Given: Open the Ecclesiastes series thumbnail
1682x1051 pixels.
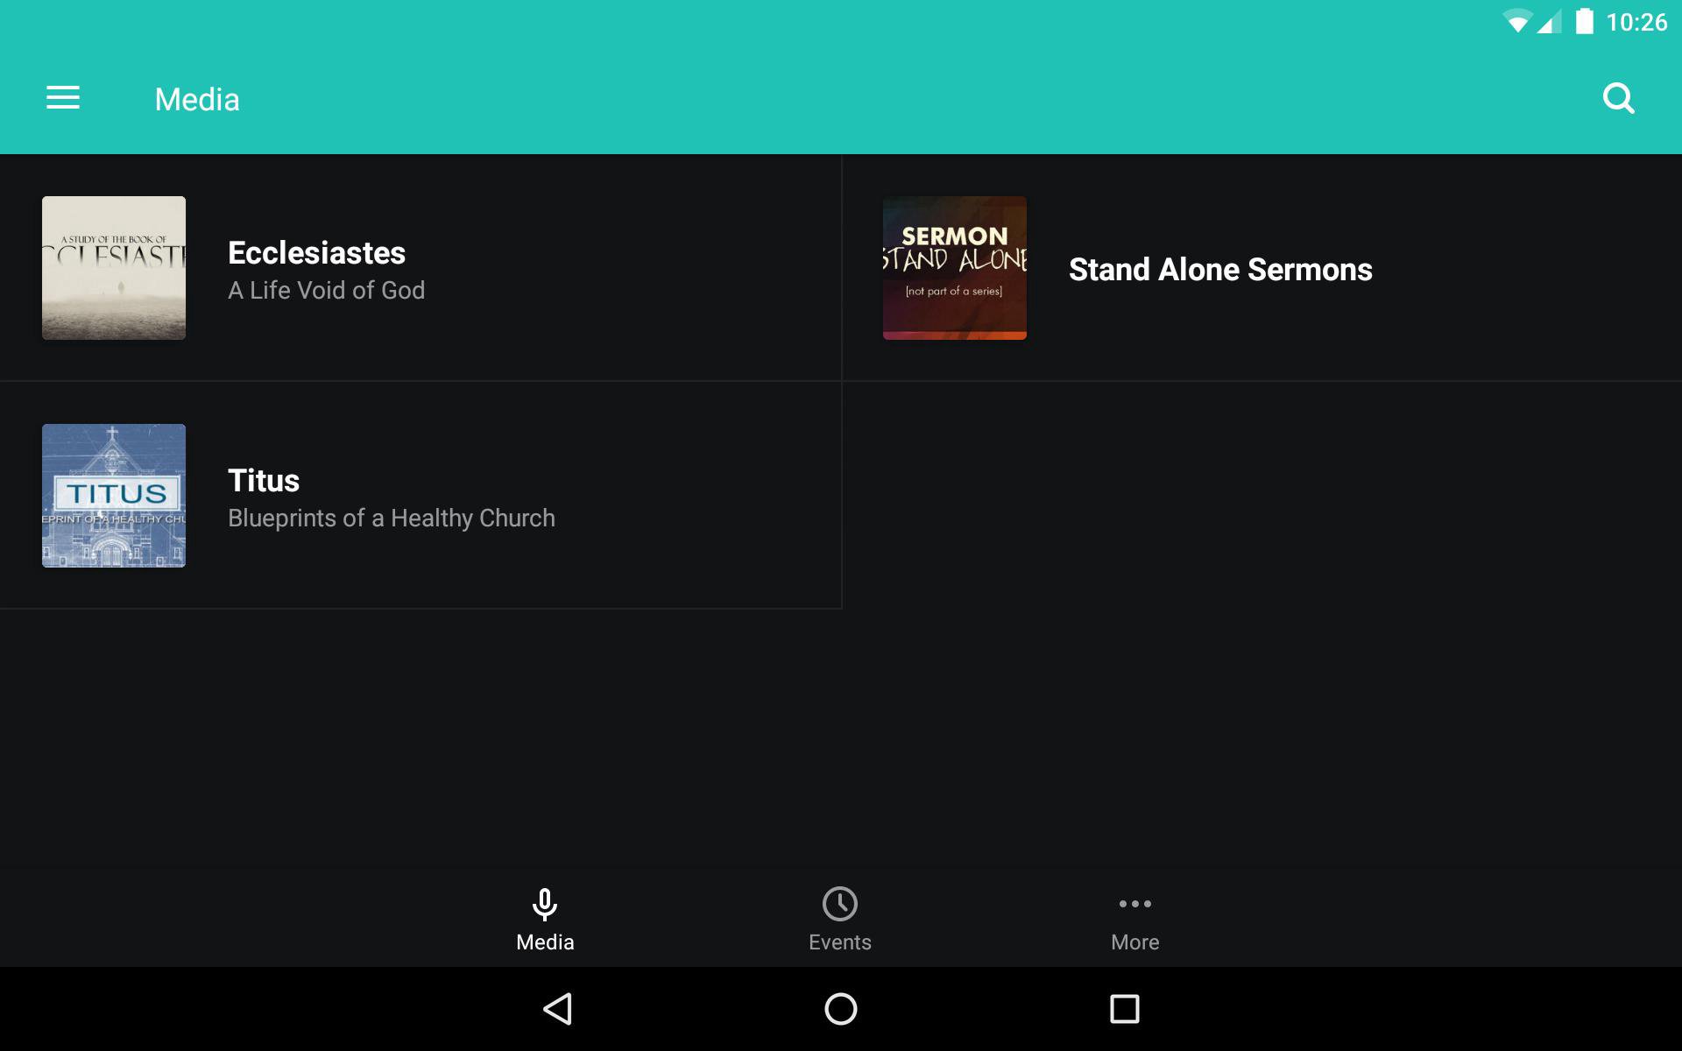Looking at the screenshot, I should tap(114, 268).
